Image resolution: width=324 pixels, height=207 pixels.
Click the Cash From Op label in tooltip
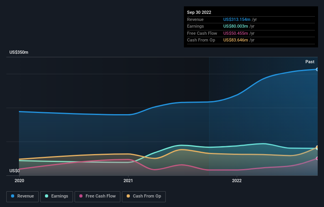tap(201, 40)
